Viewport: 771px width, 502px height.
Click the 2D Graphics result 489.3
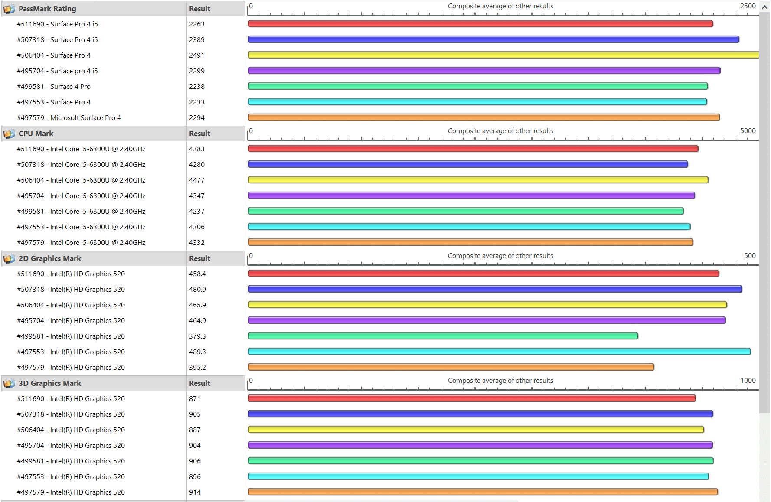pyautogui.click(x=197, y=352)
